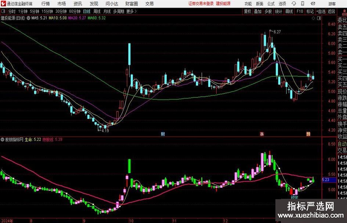Viewport: 347px width, 223px height.
Task: Click the 锁定 label in sub-chart
Action: tap(294, 197)
